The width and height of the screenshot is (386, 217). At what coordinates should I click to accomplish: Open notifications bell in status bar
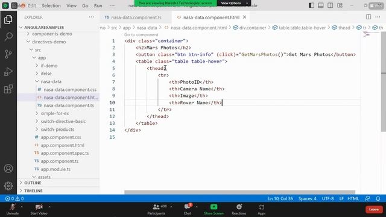[378, 198]
